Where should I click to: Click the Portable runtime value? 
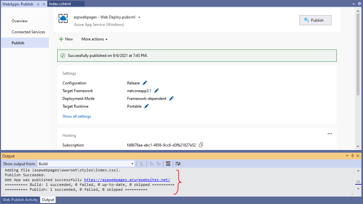(134, 106)
